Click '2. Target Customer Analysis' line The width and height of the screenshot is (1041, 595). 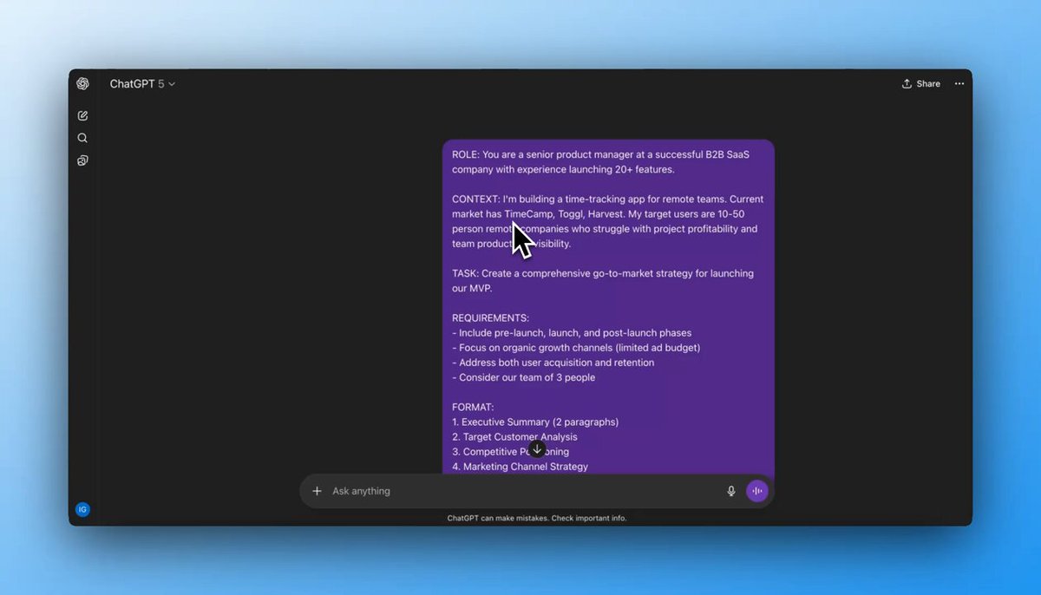(x=514, y=437)
